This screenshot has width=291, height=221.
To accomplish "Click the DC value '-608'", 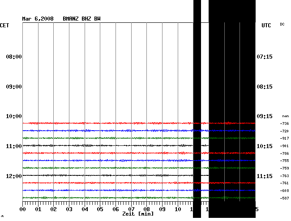I will tap(284, 191).
